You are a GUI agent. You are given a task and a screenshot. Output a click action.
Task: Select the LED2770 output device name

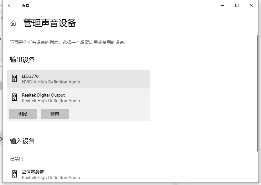click(30, 76)
